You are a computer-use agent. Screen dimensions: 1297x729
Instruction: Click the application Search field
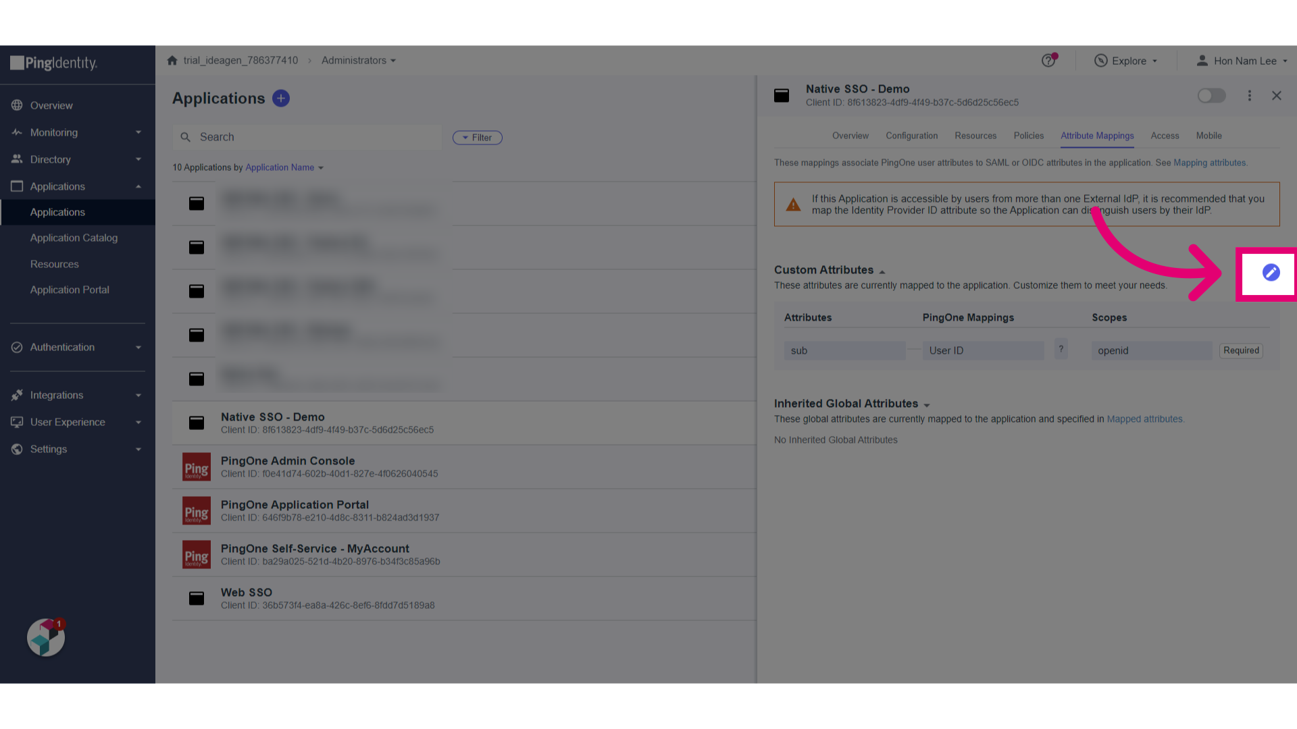pos(307,137)
